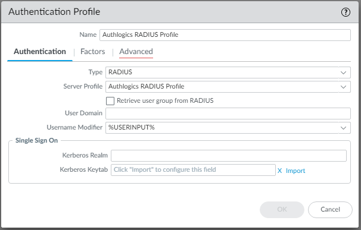
Task: Switch to the Advanced tab
Action: [136, 52]
